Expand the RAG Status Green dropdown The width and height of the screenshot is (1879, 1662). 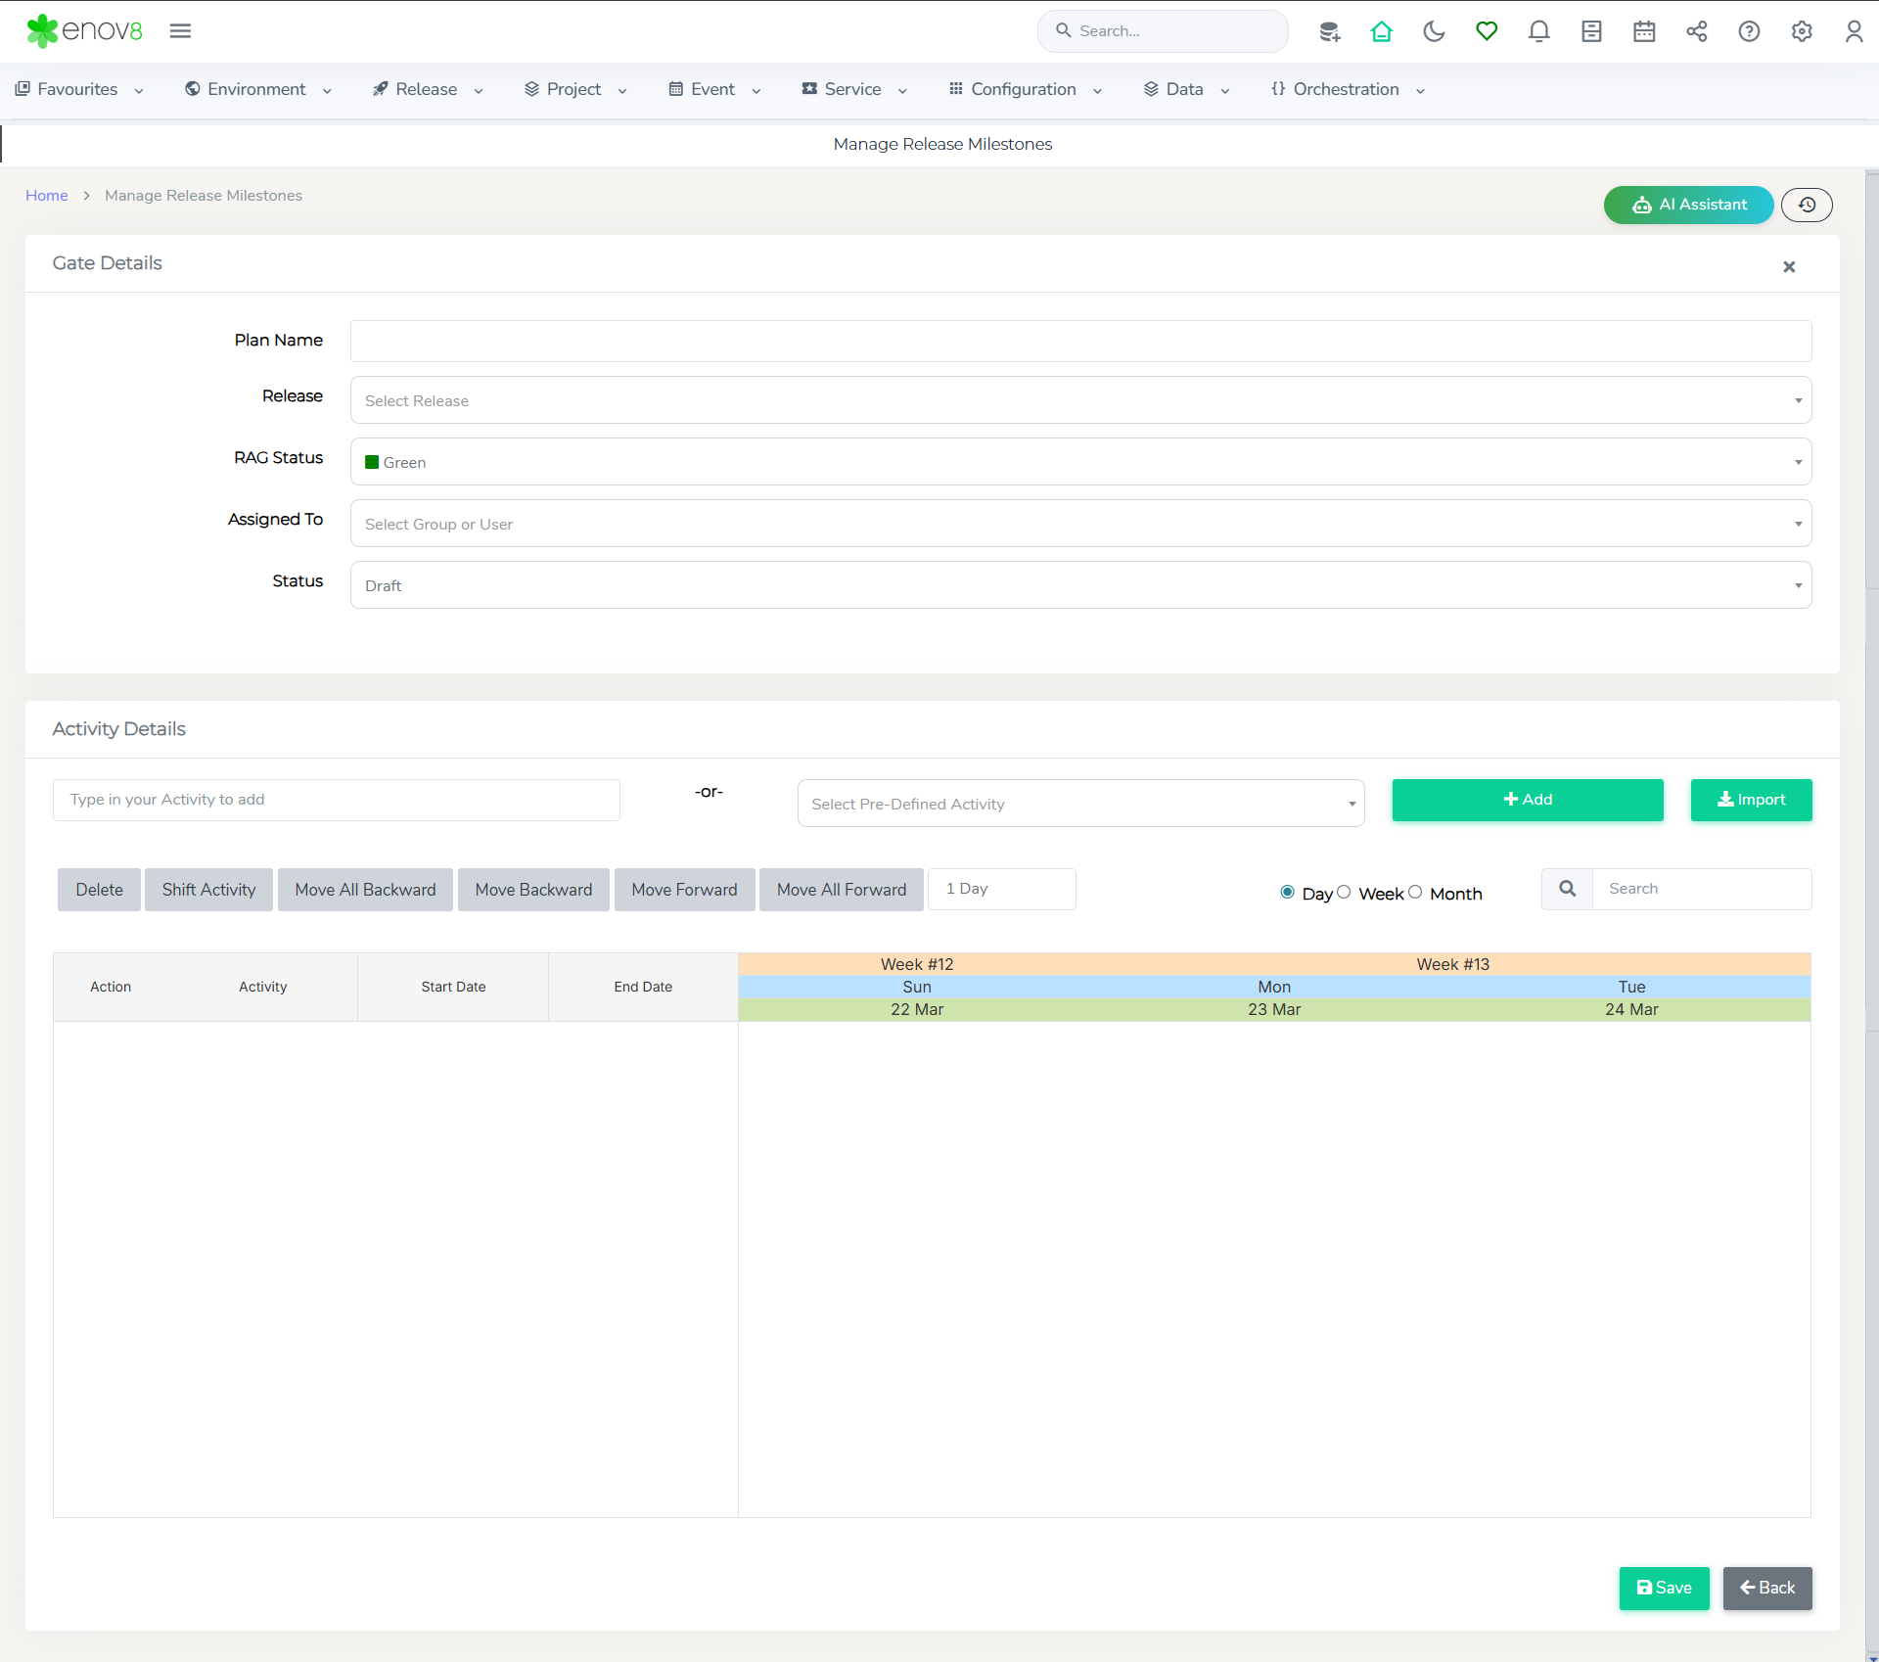1080,462
